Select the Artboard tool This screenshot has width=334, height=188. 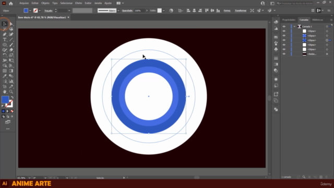coord(5,87)
